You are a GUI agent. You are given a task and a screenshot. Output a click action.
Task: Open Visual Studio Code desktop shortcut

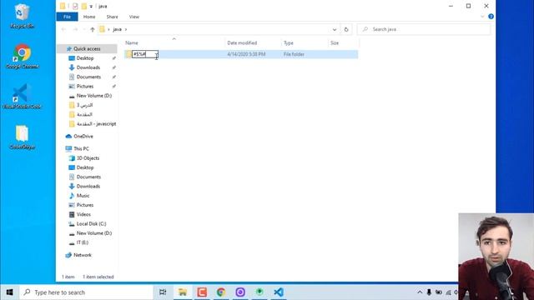point(22,97)
